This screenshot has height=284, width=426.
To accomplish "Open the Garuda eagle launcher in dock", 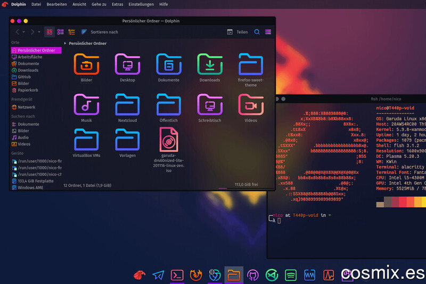I will pos(140,275).
